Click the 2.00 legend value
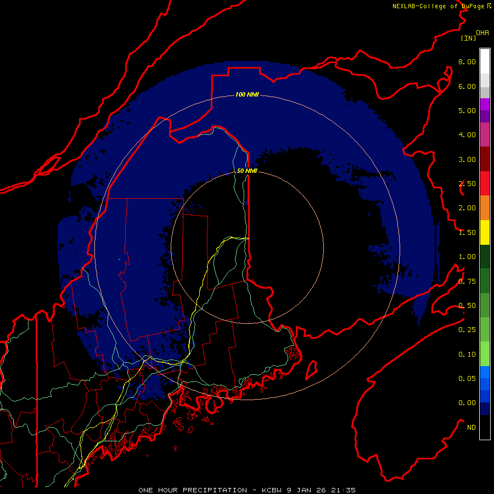The width and height of the screenshot is (494, 494). pyautogui.click(x=467, y=208)
